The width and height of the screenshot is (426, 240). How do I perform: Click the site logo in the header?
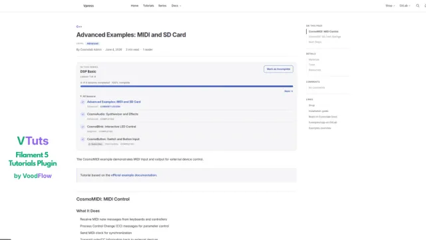point(89,6)
